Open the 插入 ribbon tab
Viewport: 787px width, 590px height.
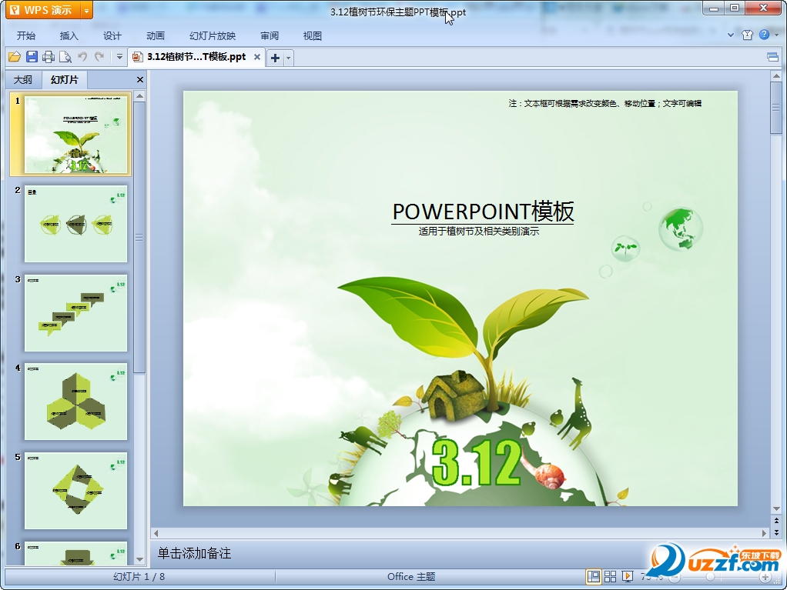point(69,36)
